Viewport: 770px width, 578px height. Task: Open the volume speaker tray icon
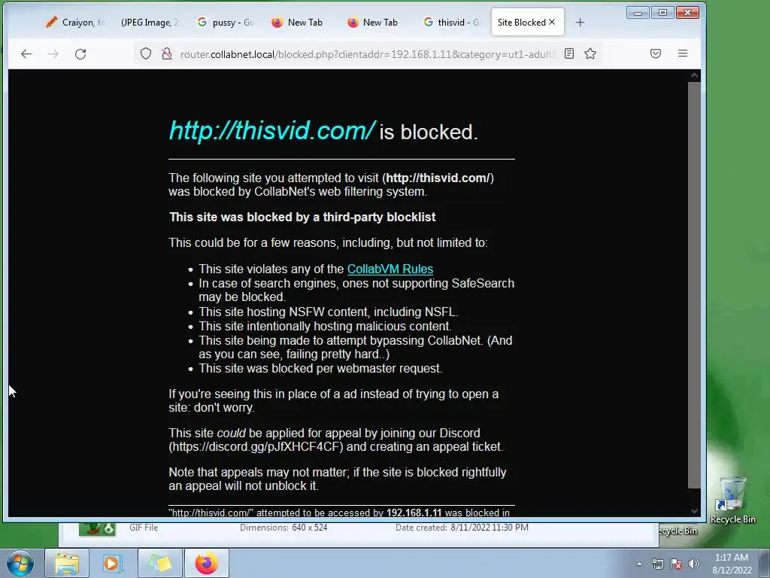pyautogui.click(x=693, y=564)
